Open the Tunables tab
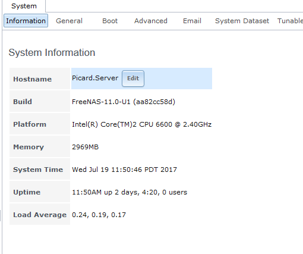303x254 pixels. pyautogui.click(x=290, y=21)
